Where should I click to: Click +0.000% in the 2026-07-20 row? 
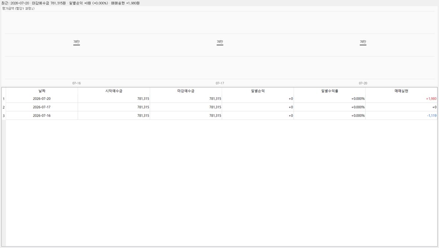tap(330, 99)
